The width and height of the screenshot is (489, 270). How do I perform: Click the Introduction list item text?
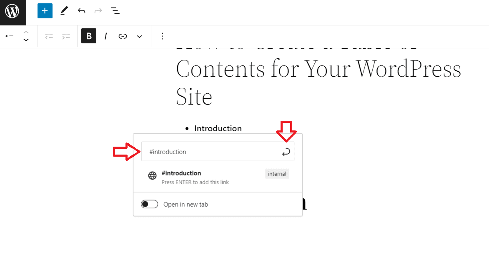tap(218, 128)
